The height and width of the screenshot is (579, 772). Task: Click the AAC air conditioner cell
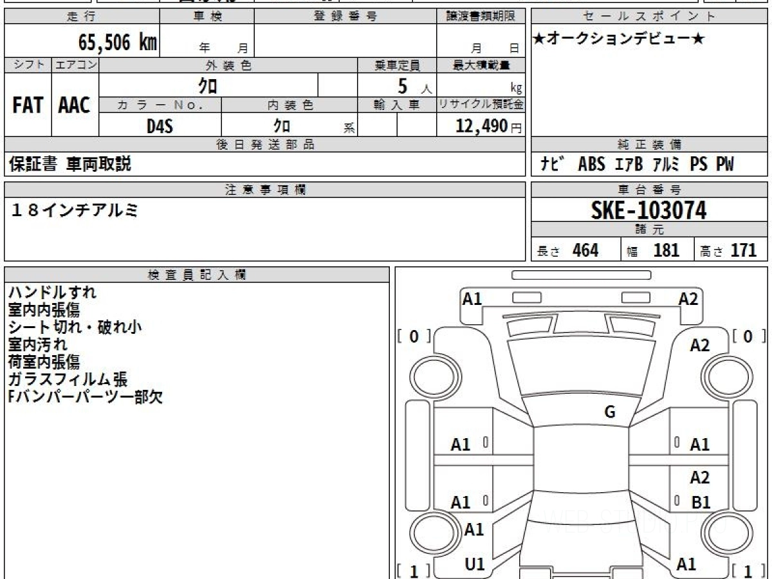75,106
